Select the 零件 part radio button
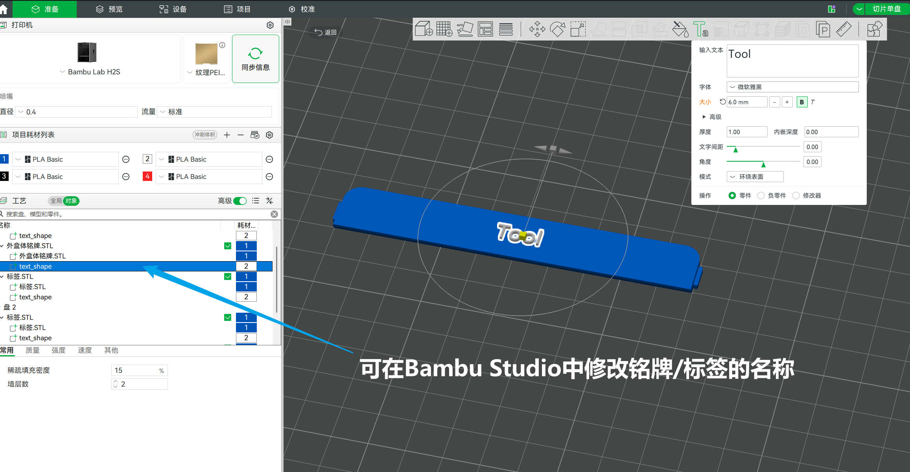The height and width of the screenshot is (472, 910). pyautogui.click(x=732, y=195)
